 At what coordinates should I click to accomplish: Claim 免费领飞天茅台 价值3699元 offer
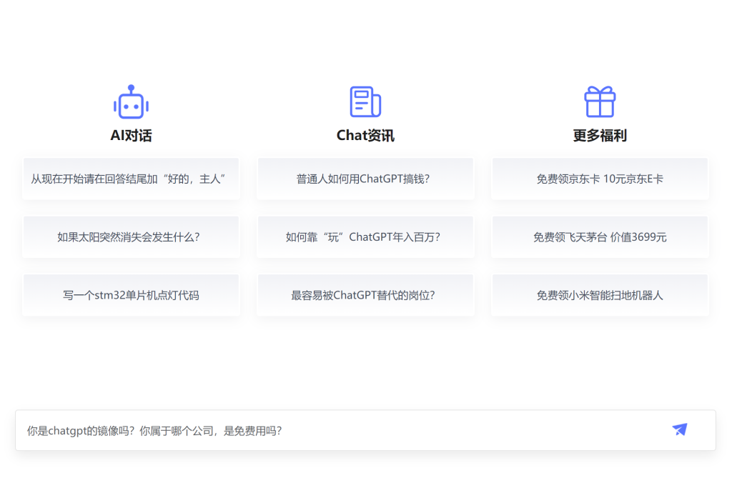600,237
